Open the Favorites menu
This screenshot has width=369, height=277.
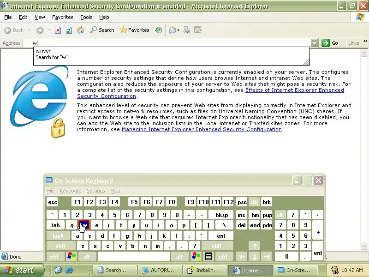tap(63, 17)
